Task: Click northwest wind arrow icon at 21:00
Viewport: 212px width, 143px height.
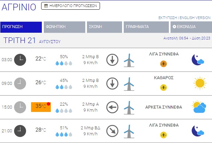Action: [x=113, y=131]
